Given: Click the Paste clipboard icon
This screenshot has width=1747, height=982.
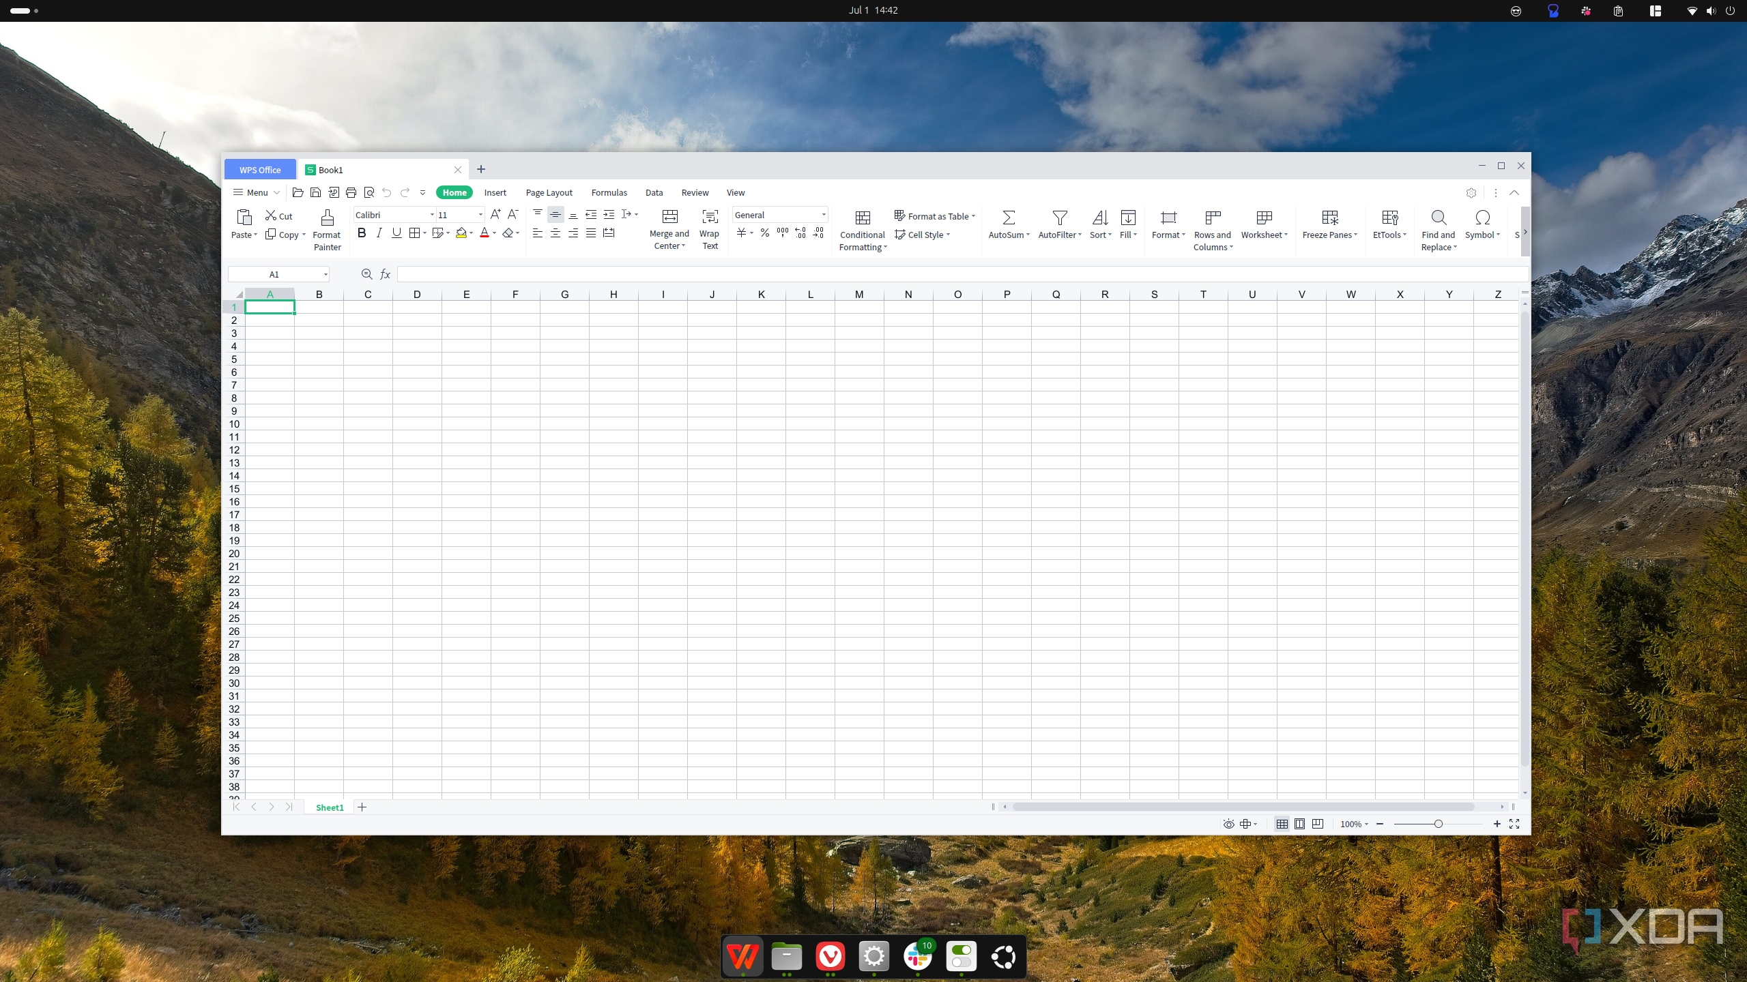Looking at the screenshot, I should (x=244, y=218).
